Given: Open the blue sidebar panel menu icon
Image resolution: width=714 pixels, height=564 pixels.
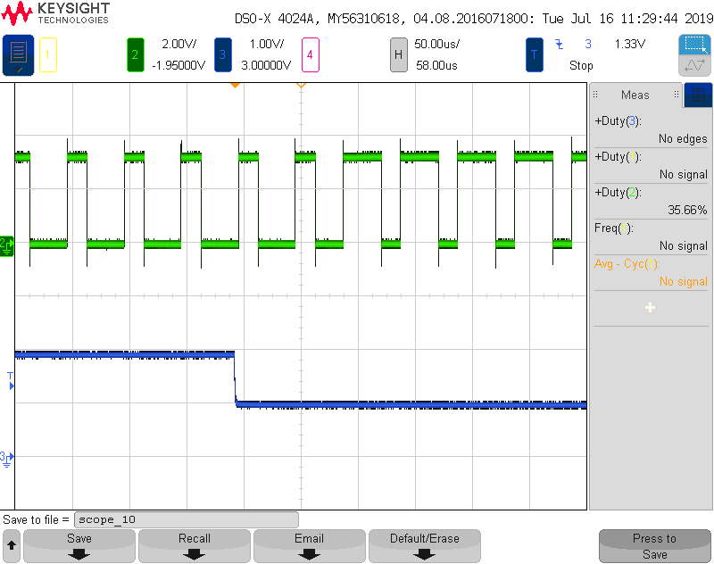Looking at the screenshot, I should [x=698, y=95].
